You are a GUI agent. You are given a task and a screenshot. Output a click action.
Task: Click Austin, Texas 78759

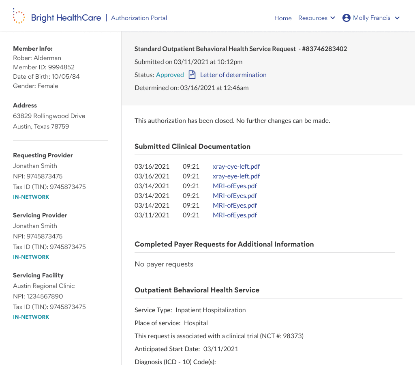coord(41,127)
